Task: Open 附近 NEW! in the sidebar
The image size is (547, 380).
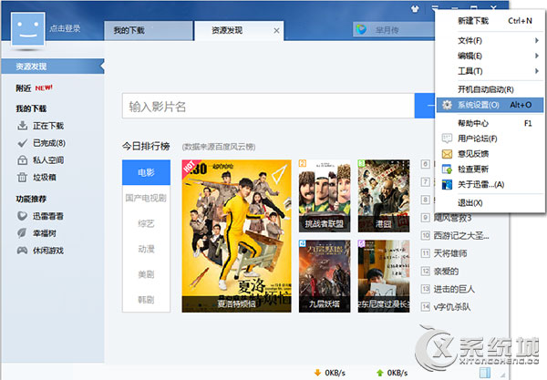Action: tap(34, 88)
